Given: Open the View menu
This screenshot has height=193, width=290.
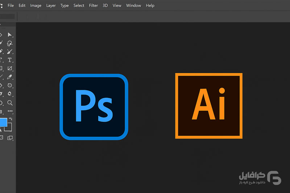Looking at the screenshot, I should 117,5.
